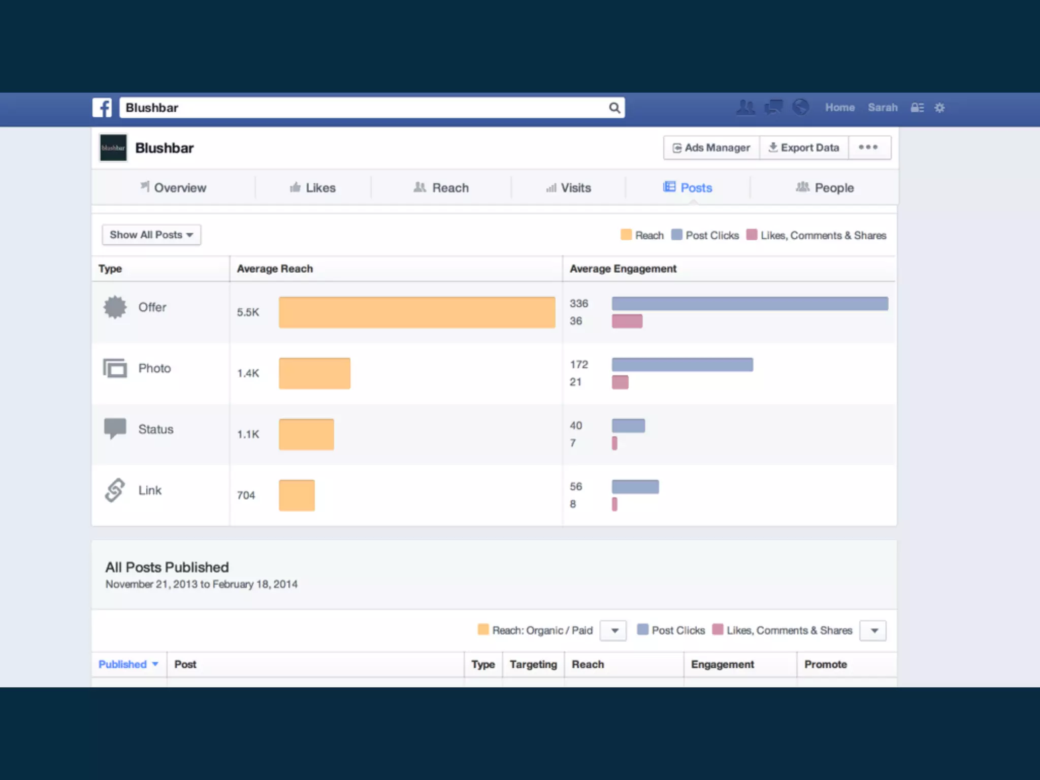Open the messages icon in top bar

(x=773, y=108)
